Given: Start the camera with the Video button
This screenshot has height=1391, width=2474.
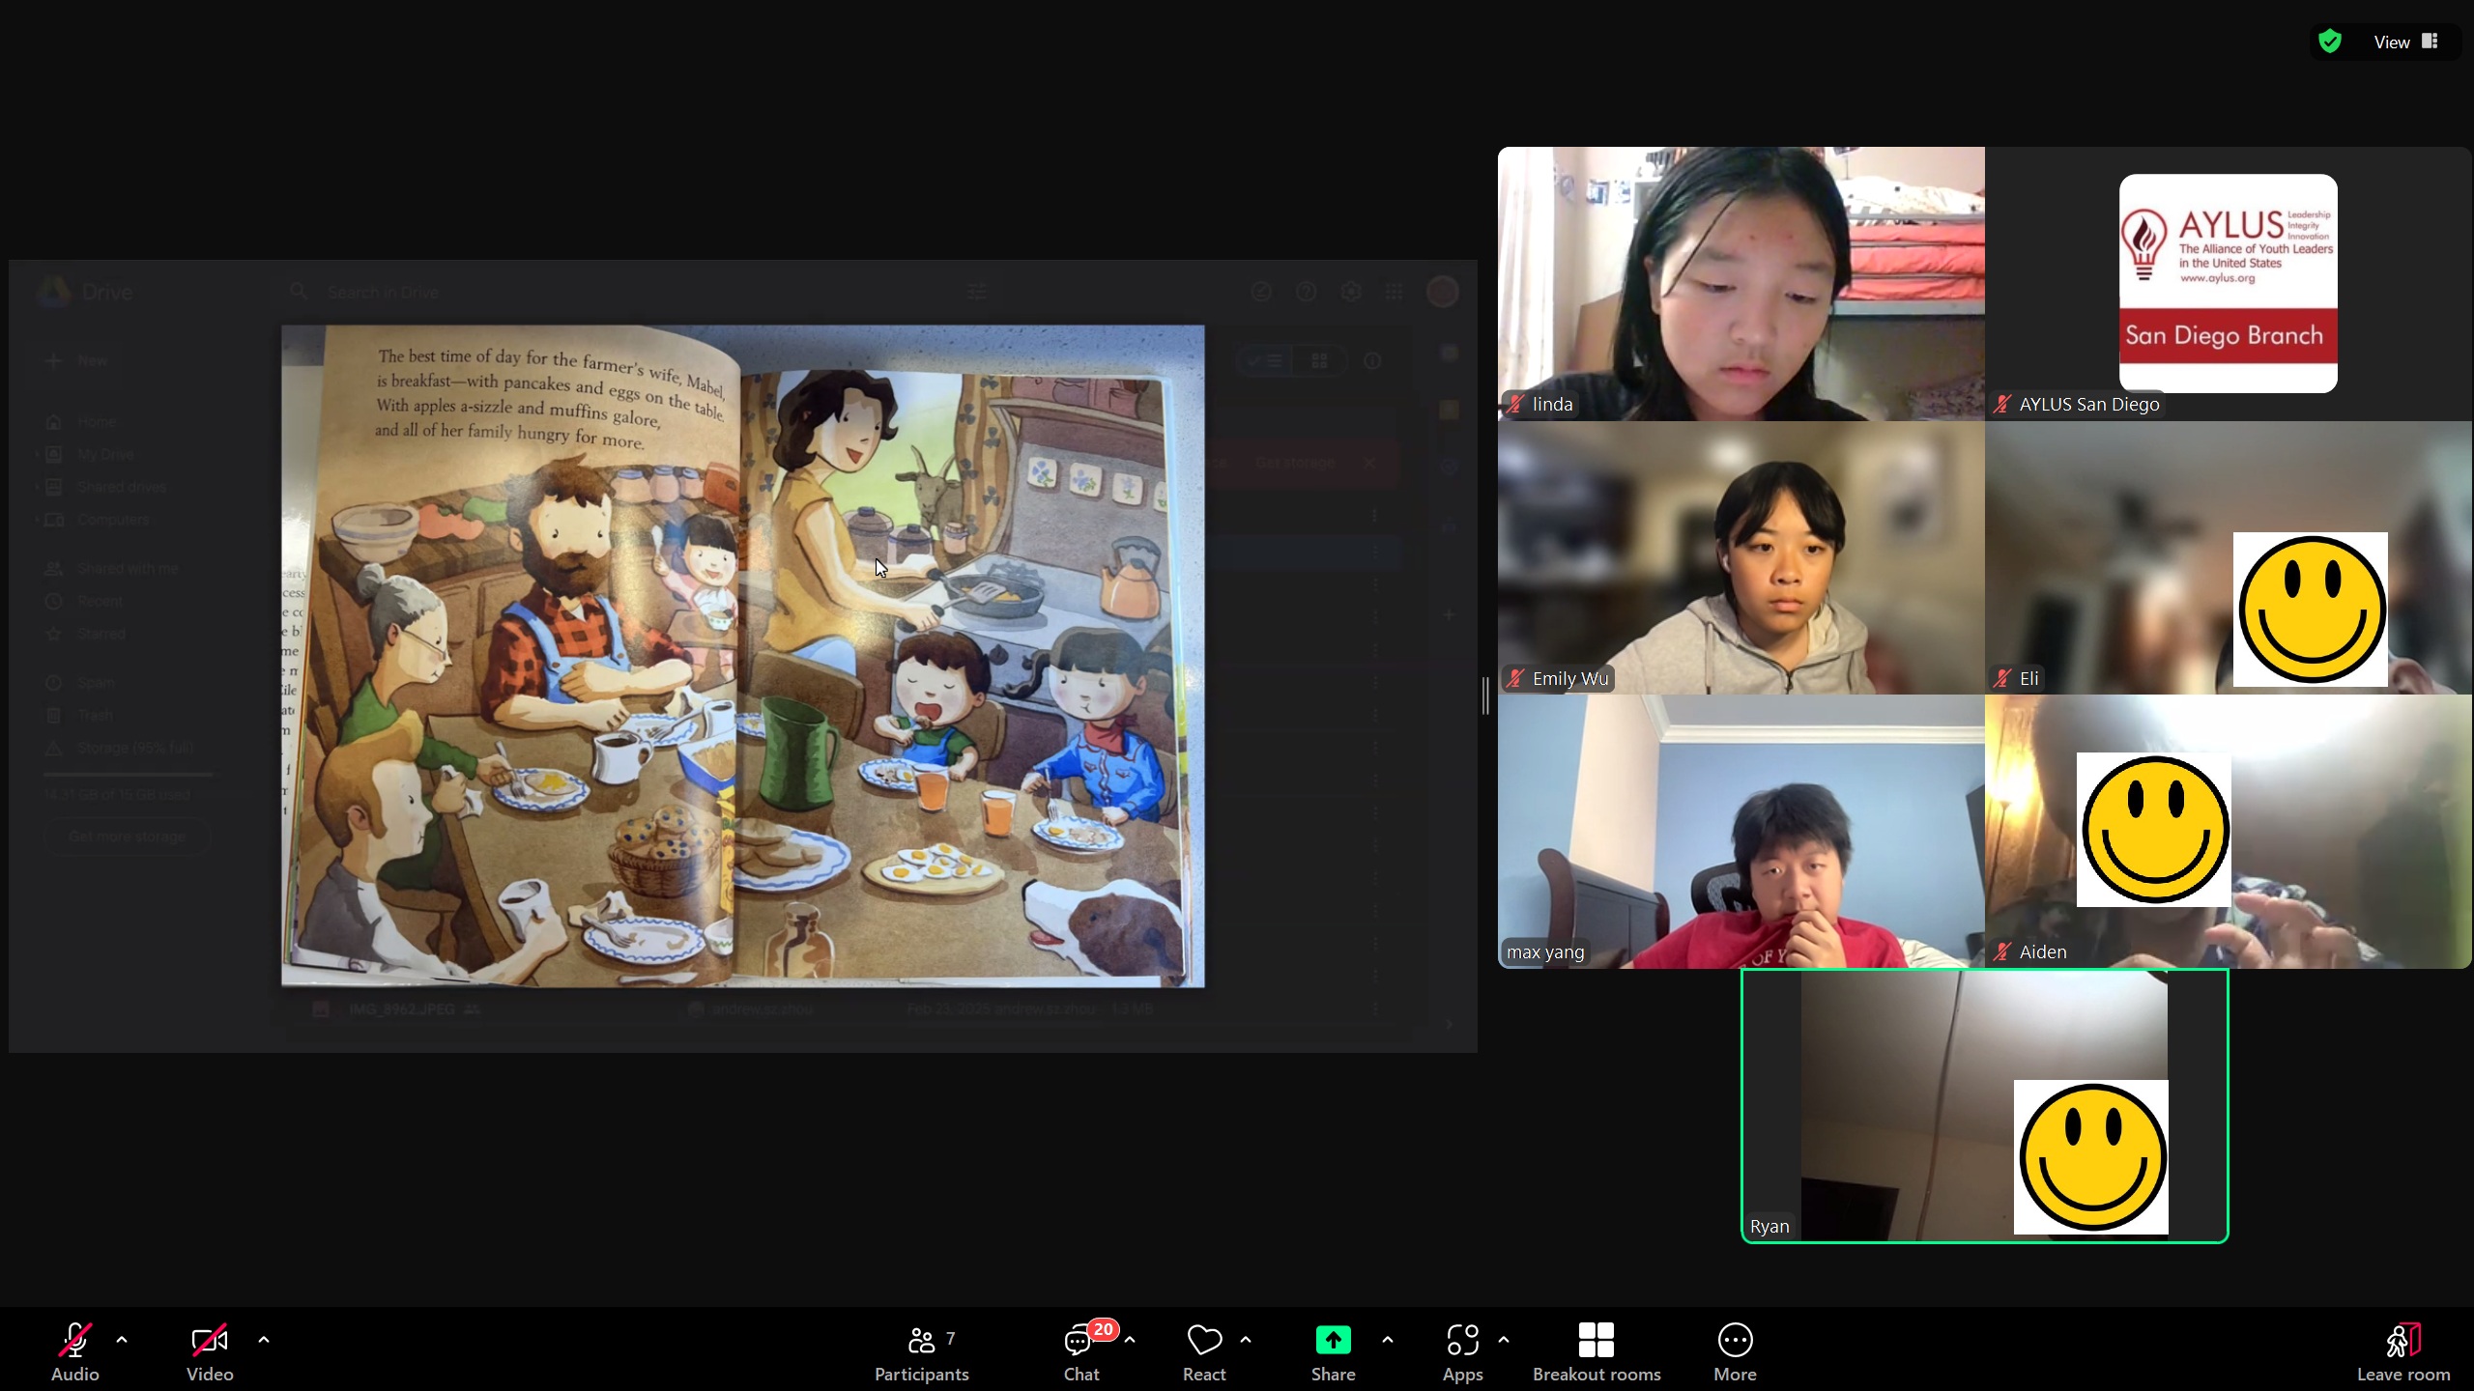Looking at the screenshot, I should [x=210, y=1351].
